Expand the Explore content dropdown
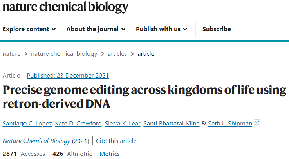Image resolution: width=289 pixels, height=159 pixels. 29,29
